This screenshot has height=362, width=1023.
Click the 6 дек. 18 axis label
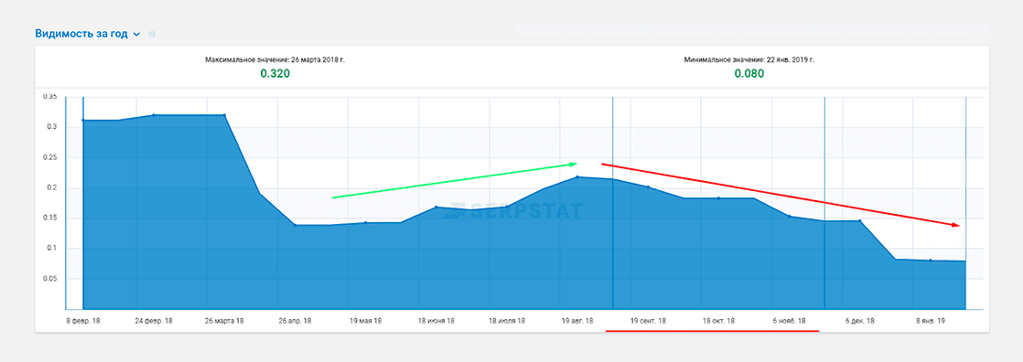[860, 321]
